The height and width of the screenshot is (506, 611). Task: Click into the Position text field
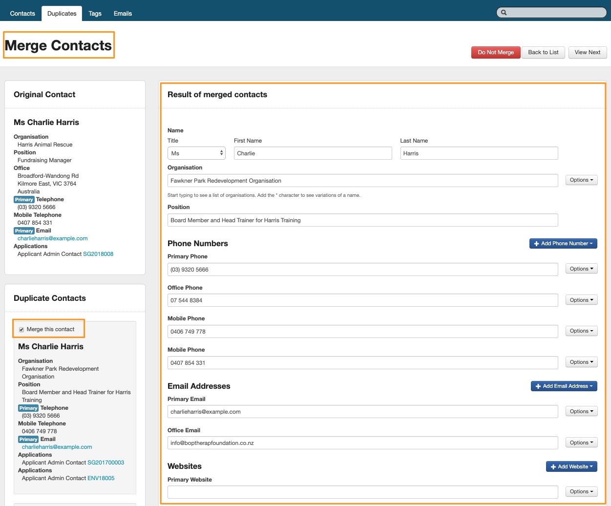coord(362,220)
